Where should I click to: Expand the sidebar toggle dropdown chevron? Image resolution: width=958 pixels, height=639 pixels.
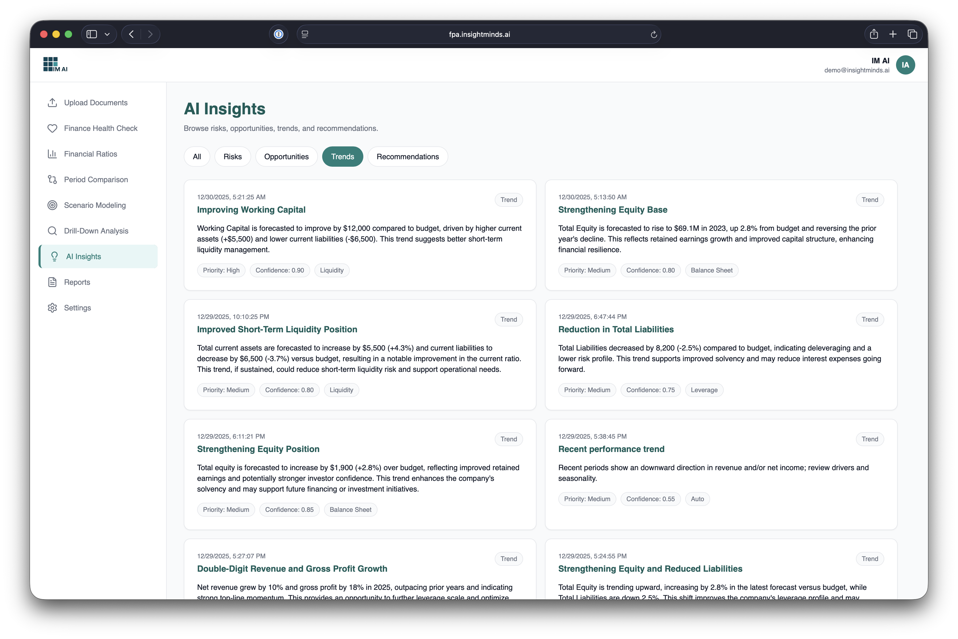click(x=107, y=34)
